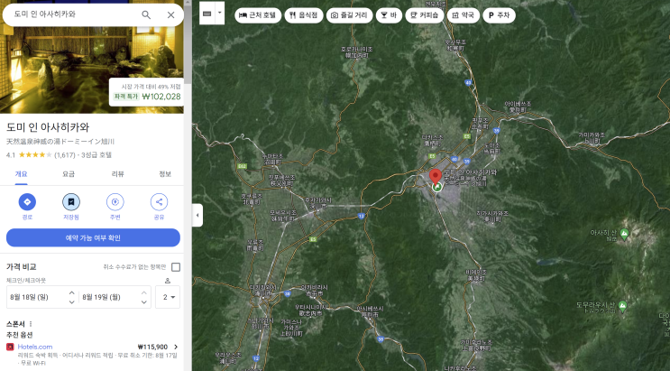This screenshot has width=670, height=371.
Task: Toggle the 취소 수수료가 없는 항목만 checkbox
Action: point(176,267)
